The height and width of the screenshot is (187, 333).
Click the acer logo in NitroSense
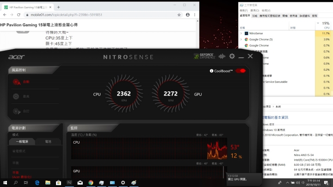(17, 57)
